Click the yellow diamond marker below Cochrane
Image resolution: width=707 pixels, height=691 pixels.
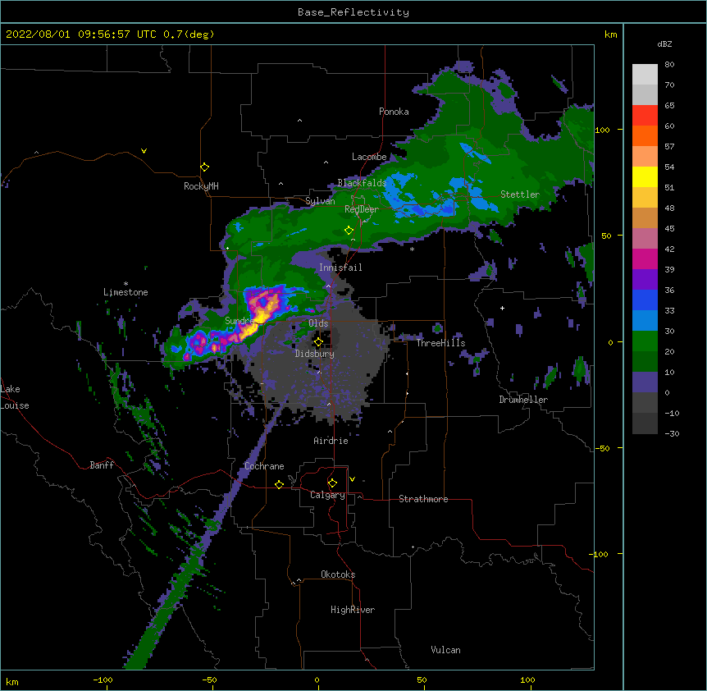click(x=279, y=484)
